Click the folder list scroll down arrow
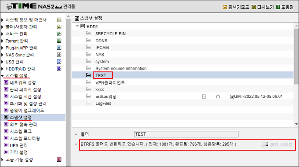 [x=296, y=124]
